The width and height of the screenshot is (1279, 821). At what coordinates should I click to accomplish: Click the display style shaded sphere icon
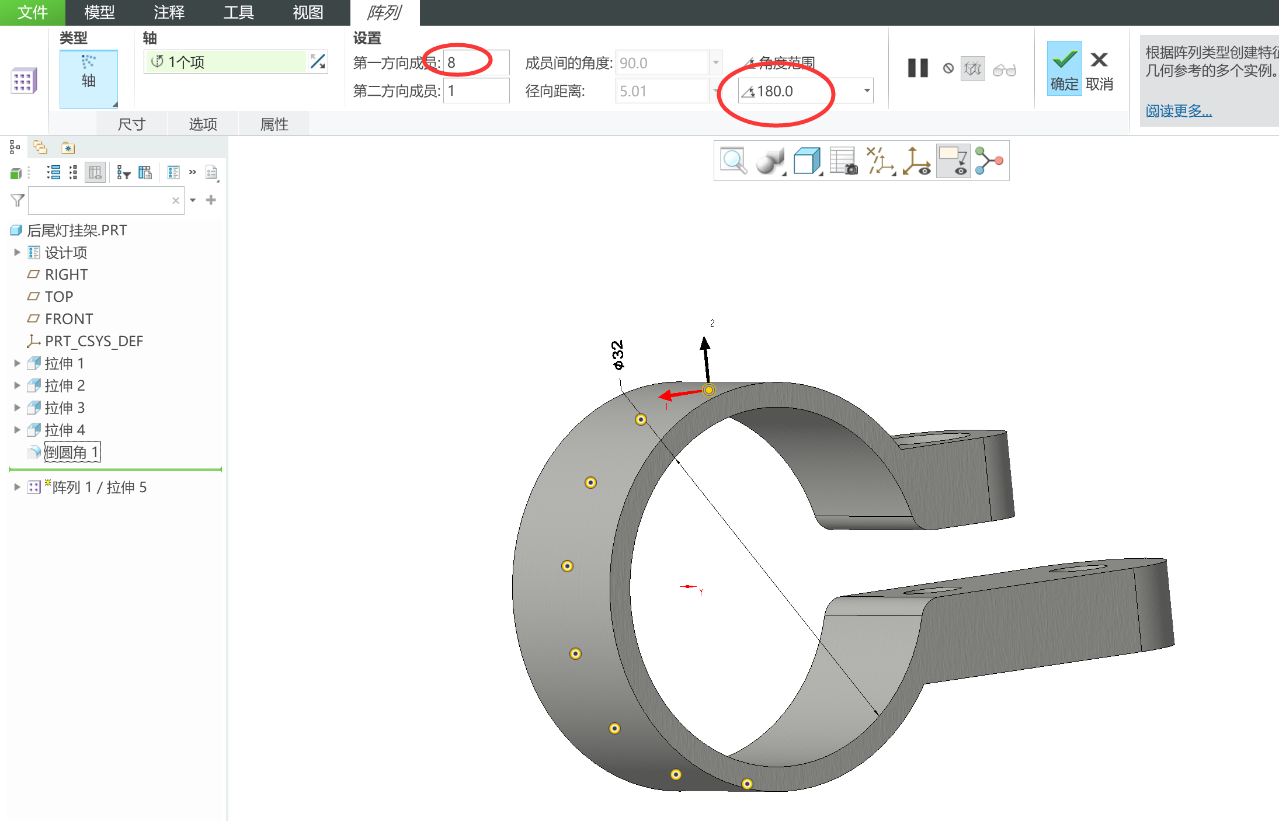tap(769, 161)
